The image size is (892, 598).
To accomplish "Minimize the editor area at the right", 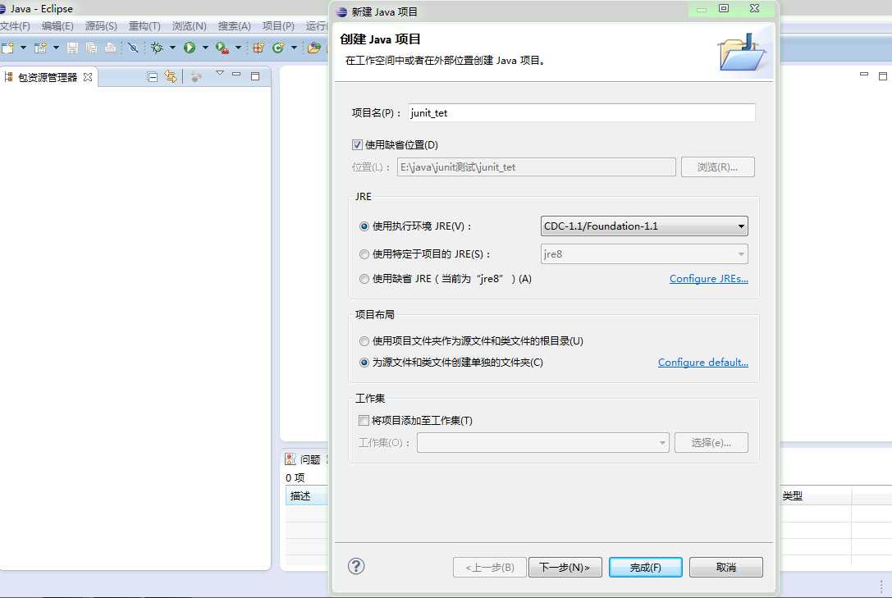I will 864,74.
